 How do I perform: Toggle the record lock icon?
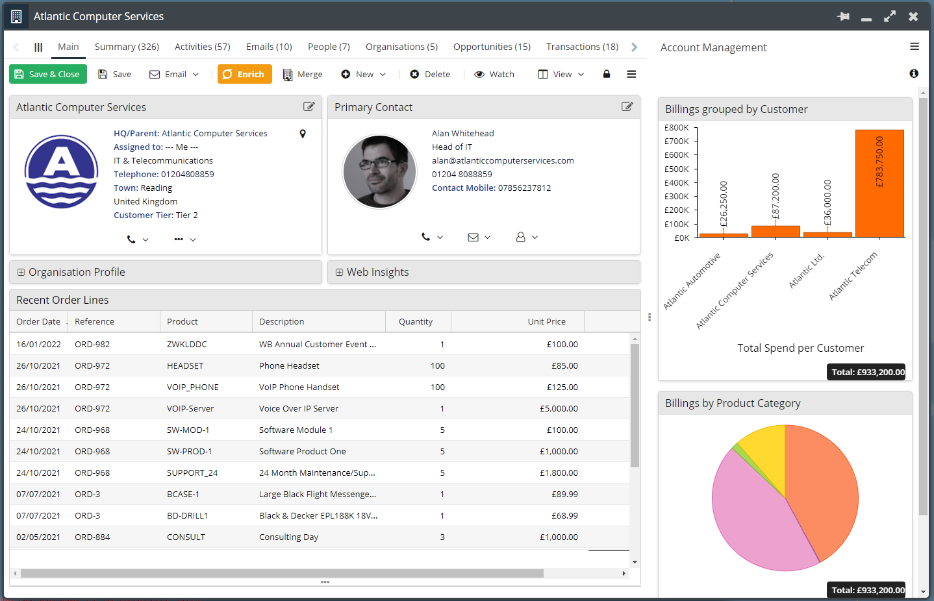[606, 74]
